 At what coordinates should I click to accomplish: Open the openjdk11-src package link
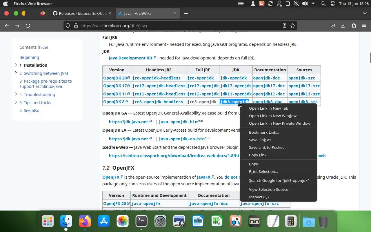(304, 94)
